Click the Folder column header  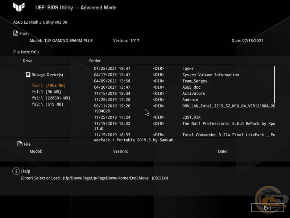click(95, 61)
